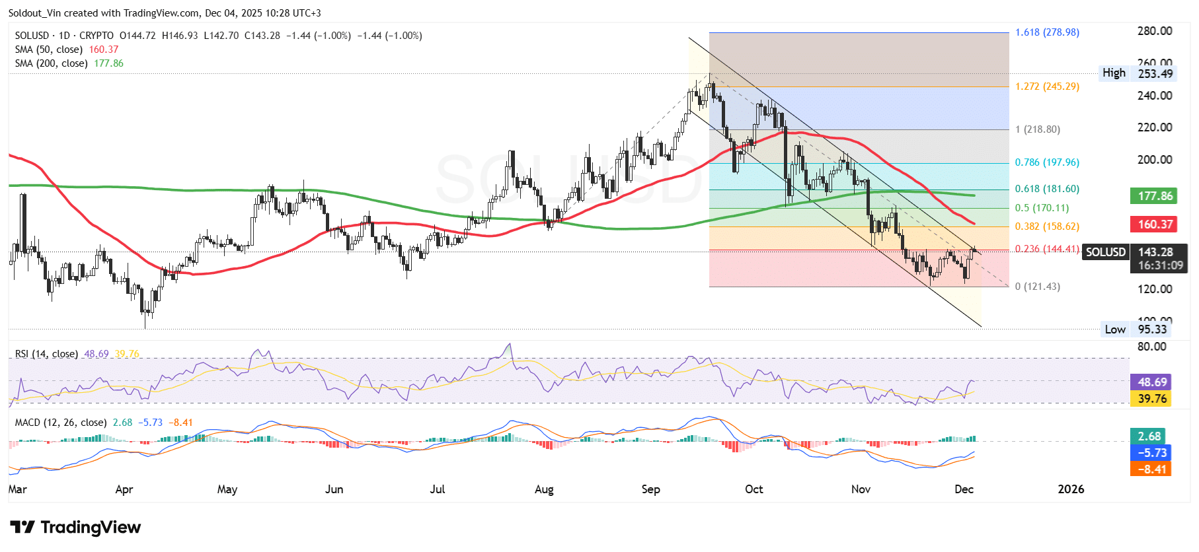Click the purple RSI value tag 48.69
The width and height of the screenshot is (1199, 552).
pyautogui.click(x=1151, y=382)
